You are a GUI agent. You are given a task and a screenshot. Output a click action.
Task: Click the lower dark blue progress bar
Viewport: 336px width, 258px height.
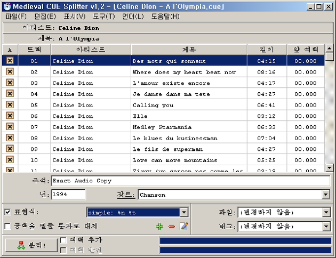pyautogui.click(x=245, y=250)
